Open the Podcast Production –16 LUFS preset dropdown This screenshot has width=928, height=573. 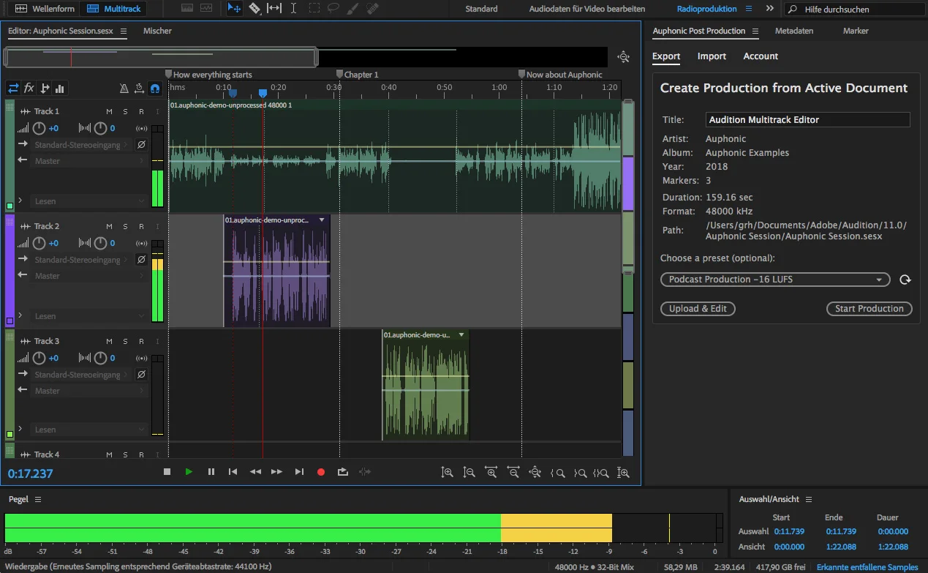[x=774, y=280]
